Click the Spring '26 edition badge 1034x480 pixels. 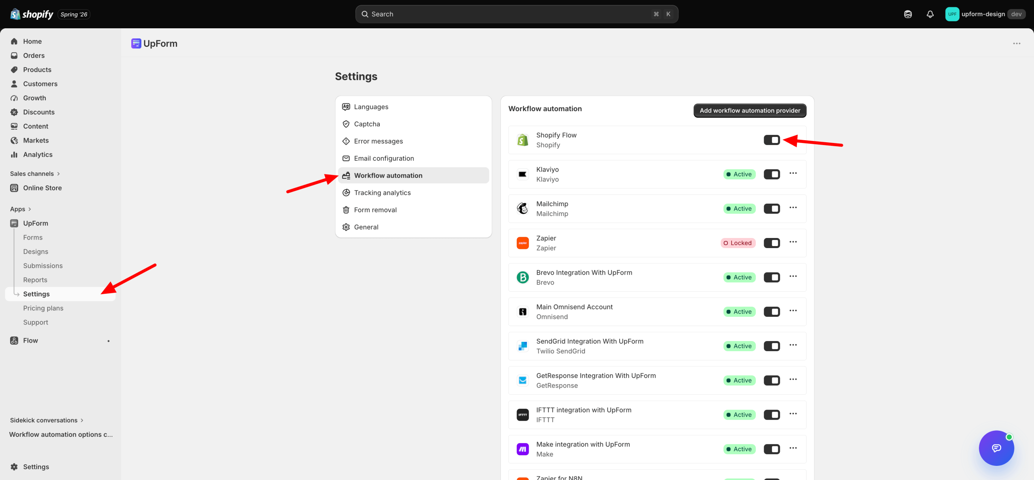coord(74,15)
